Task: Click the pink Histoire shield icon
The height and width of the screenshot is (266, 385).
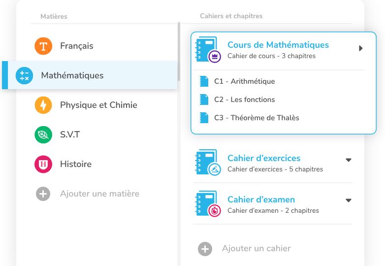Action: coord(43,164)
